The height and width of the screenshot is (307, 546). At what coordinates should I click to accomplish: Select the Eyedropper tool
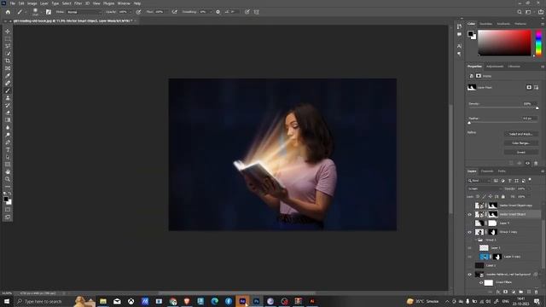[x=8, y=76]
